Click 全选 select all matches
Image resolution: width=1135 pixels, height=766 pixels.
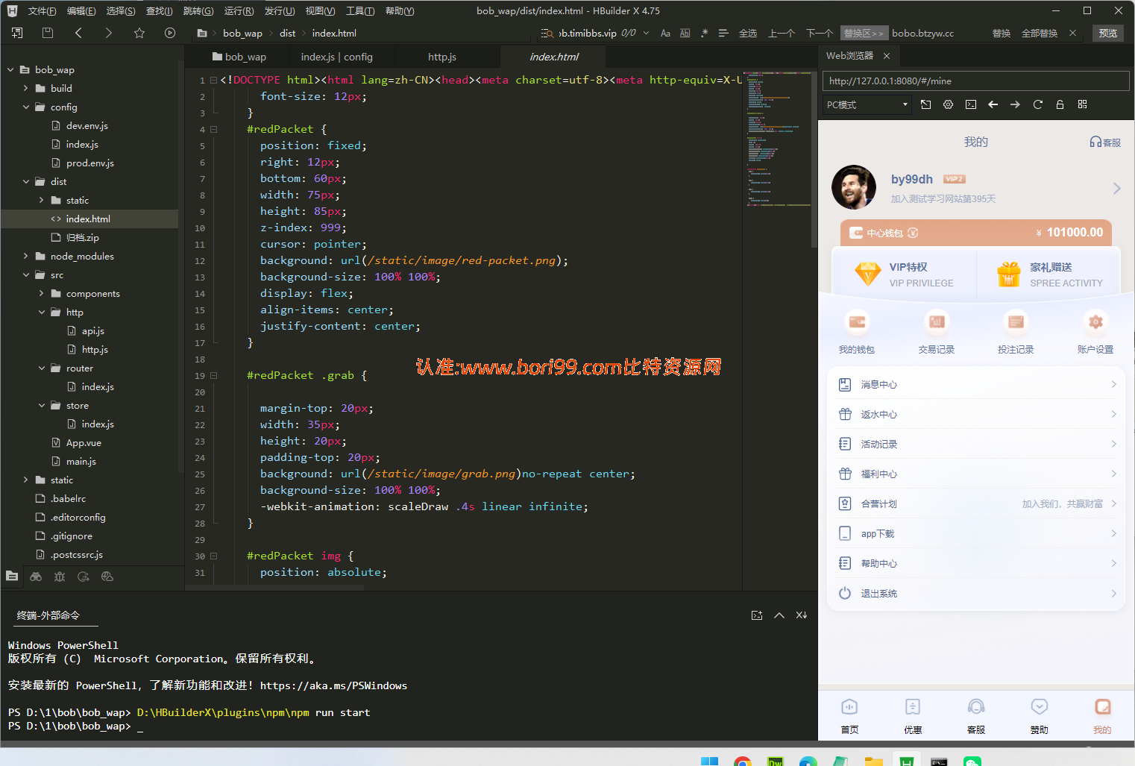[748, 33]
